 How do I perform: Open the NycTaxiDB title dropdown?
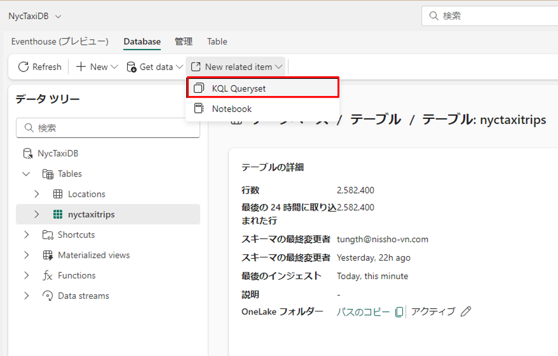click(58, 17)
